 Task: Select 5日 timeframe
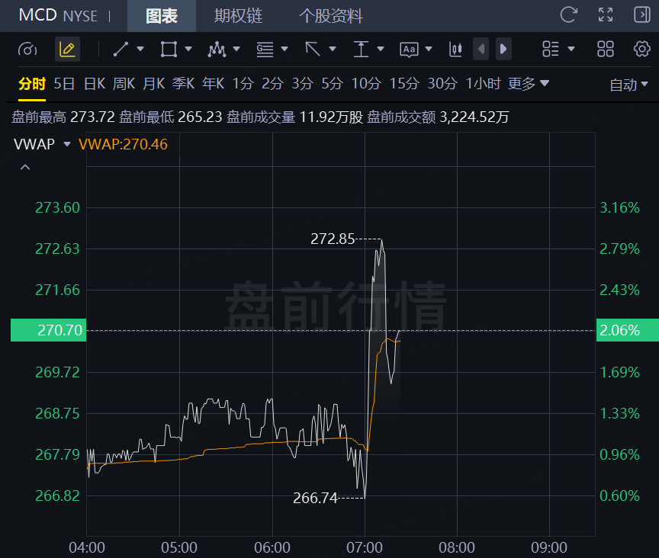(x=64, y=84)
